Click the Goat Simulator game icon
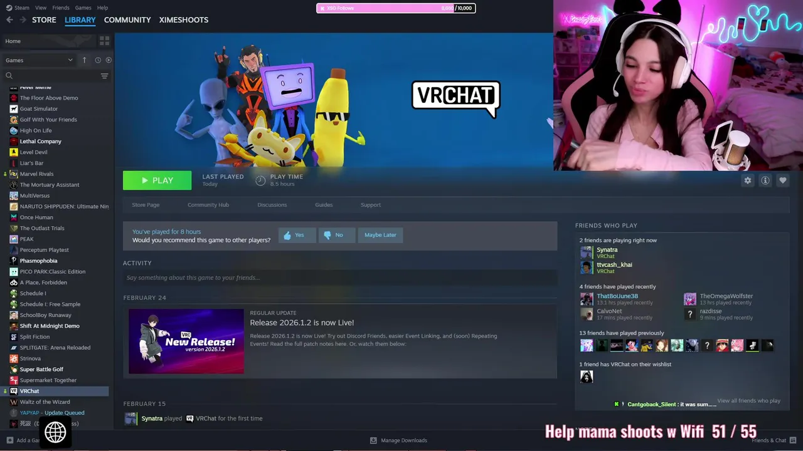The width and height of the screenshot is (803, 451). 14,108
